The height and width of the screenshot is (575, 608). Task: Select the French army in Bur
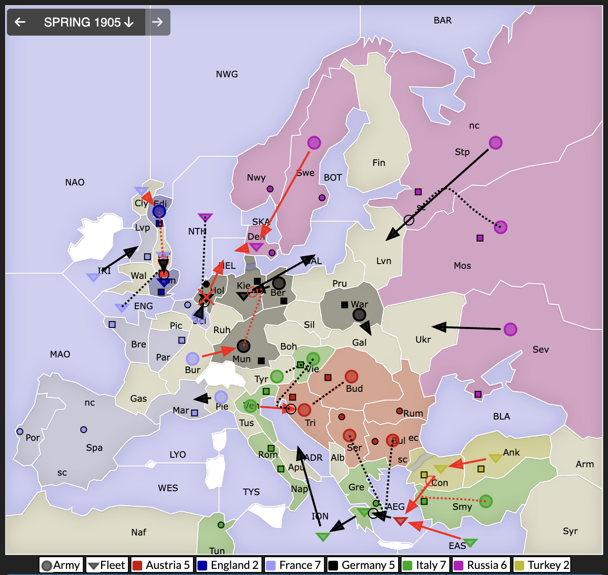193,359
